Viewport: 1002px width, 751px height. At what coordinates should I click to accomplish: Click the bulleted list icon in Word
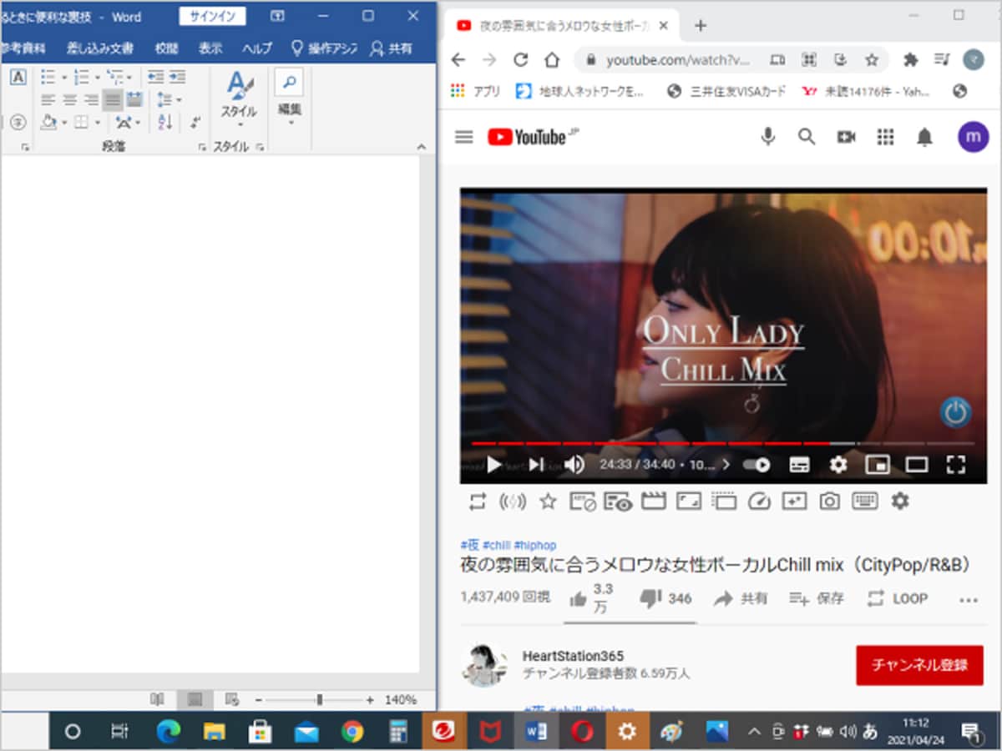tap(47, 77)
